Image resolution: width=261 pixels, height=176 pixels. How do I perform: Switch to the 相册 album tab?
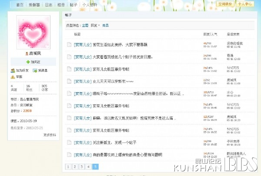61,4
